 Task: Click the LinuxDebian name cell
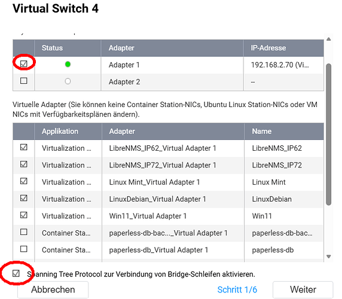284,199
